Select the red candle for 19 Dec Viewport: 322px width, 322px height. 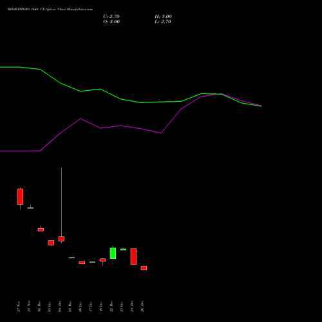[102, 260]
